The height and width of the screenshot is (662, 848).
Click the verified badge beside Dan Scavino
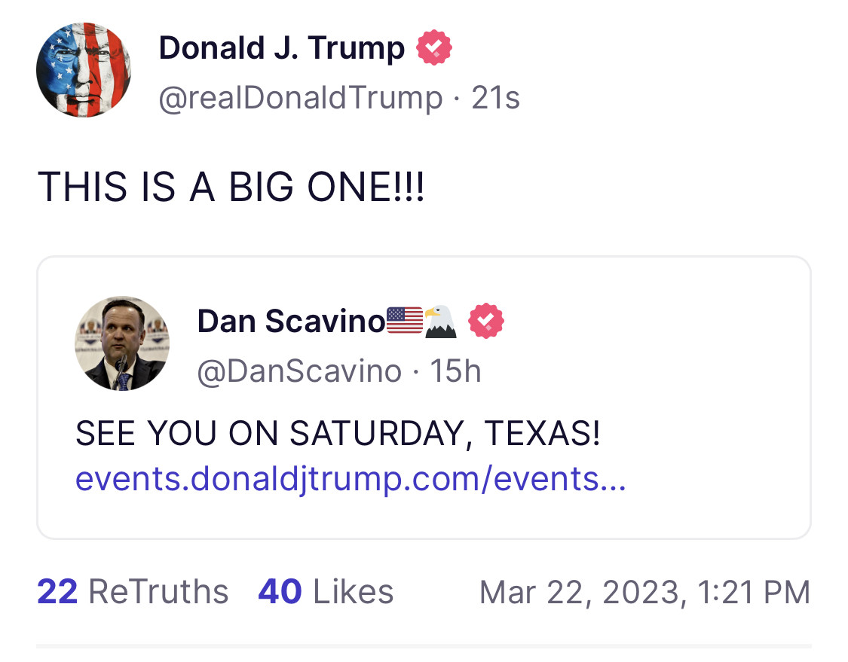click(x=486, y=322)
